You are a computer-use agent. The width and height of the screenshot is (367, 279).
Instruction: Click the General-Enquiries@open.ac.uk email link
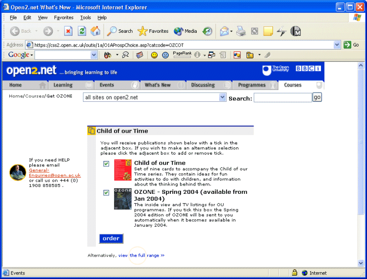pos(55,173)
